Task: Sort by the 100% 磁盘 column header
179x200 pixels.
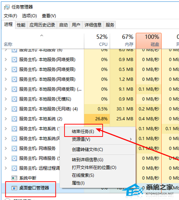Action: coord(149,41)
